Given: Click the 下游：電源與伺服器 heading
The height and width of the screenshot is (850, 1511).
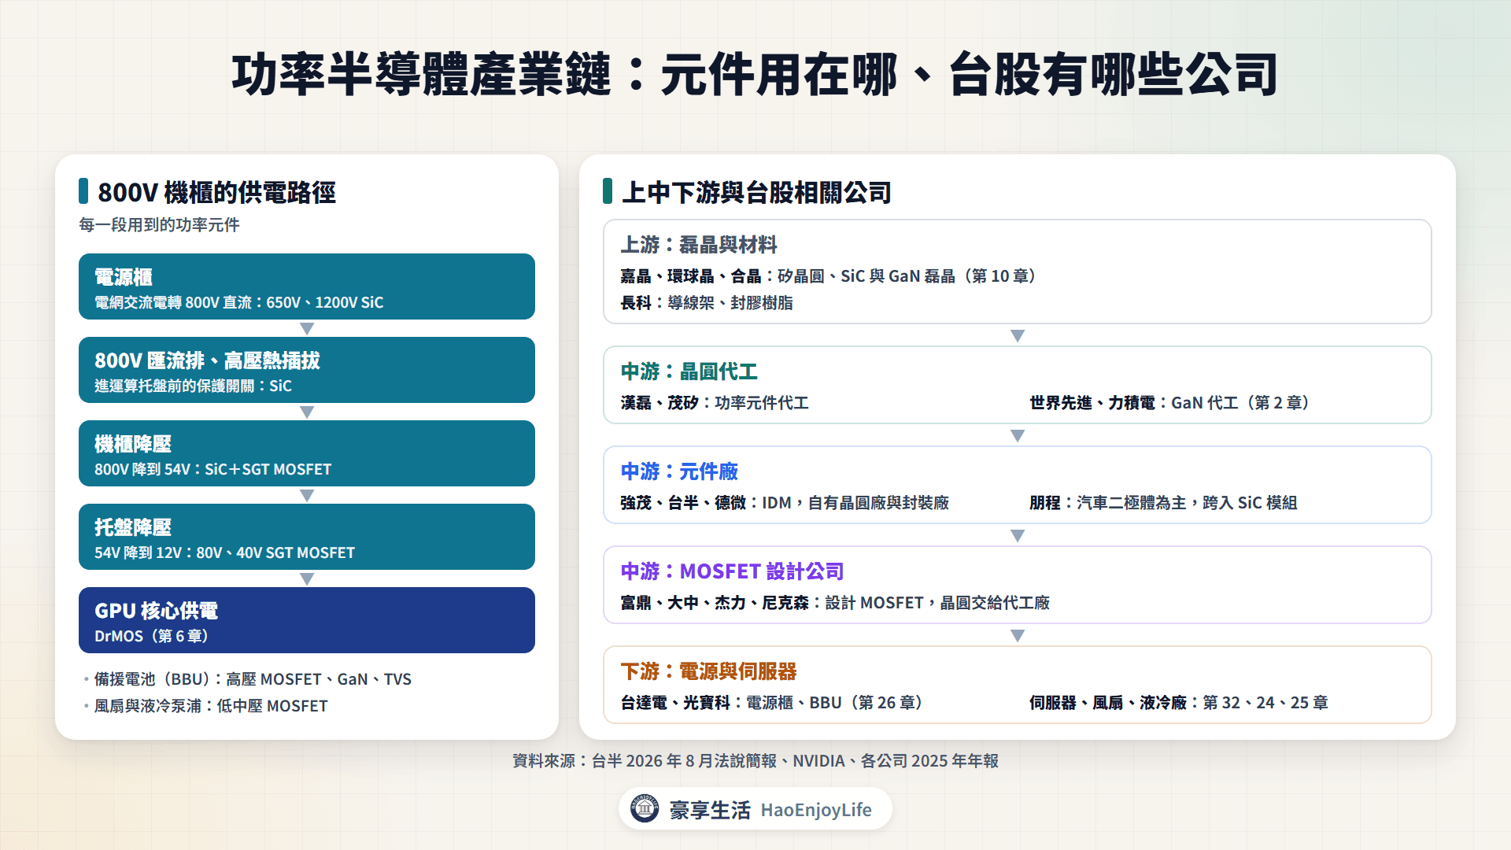Looking at the screenshot, I should coord(708,671).
